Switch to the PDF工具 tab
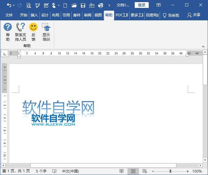The width and height of the screenshot is (208, 175). pos(122,15)
